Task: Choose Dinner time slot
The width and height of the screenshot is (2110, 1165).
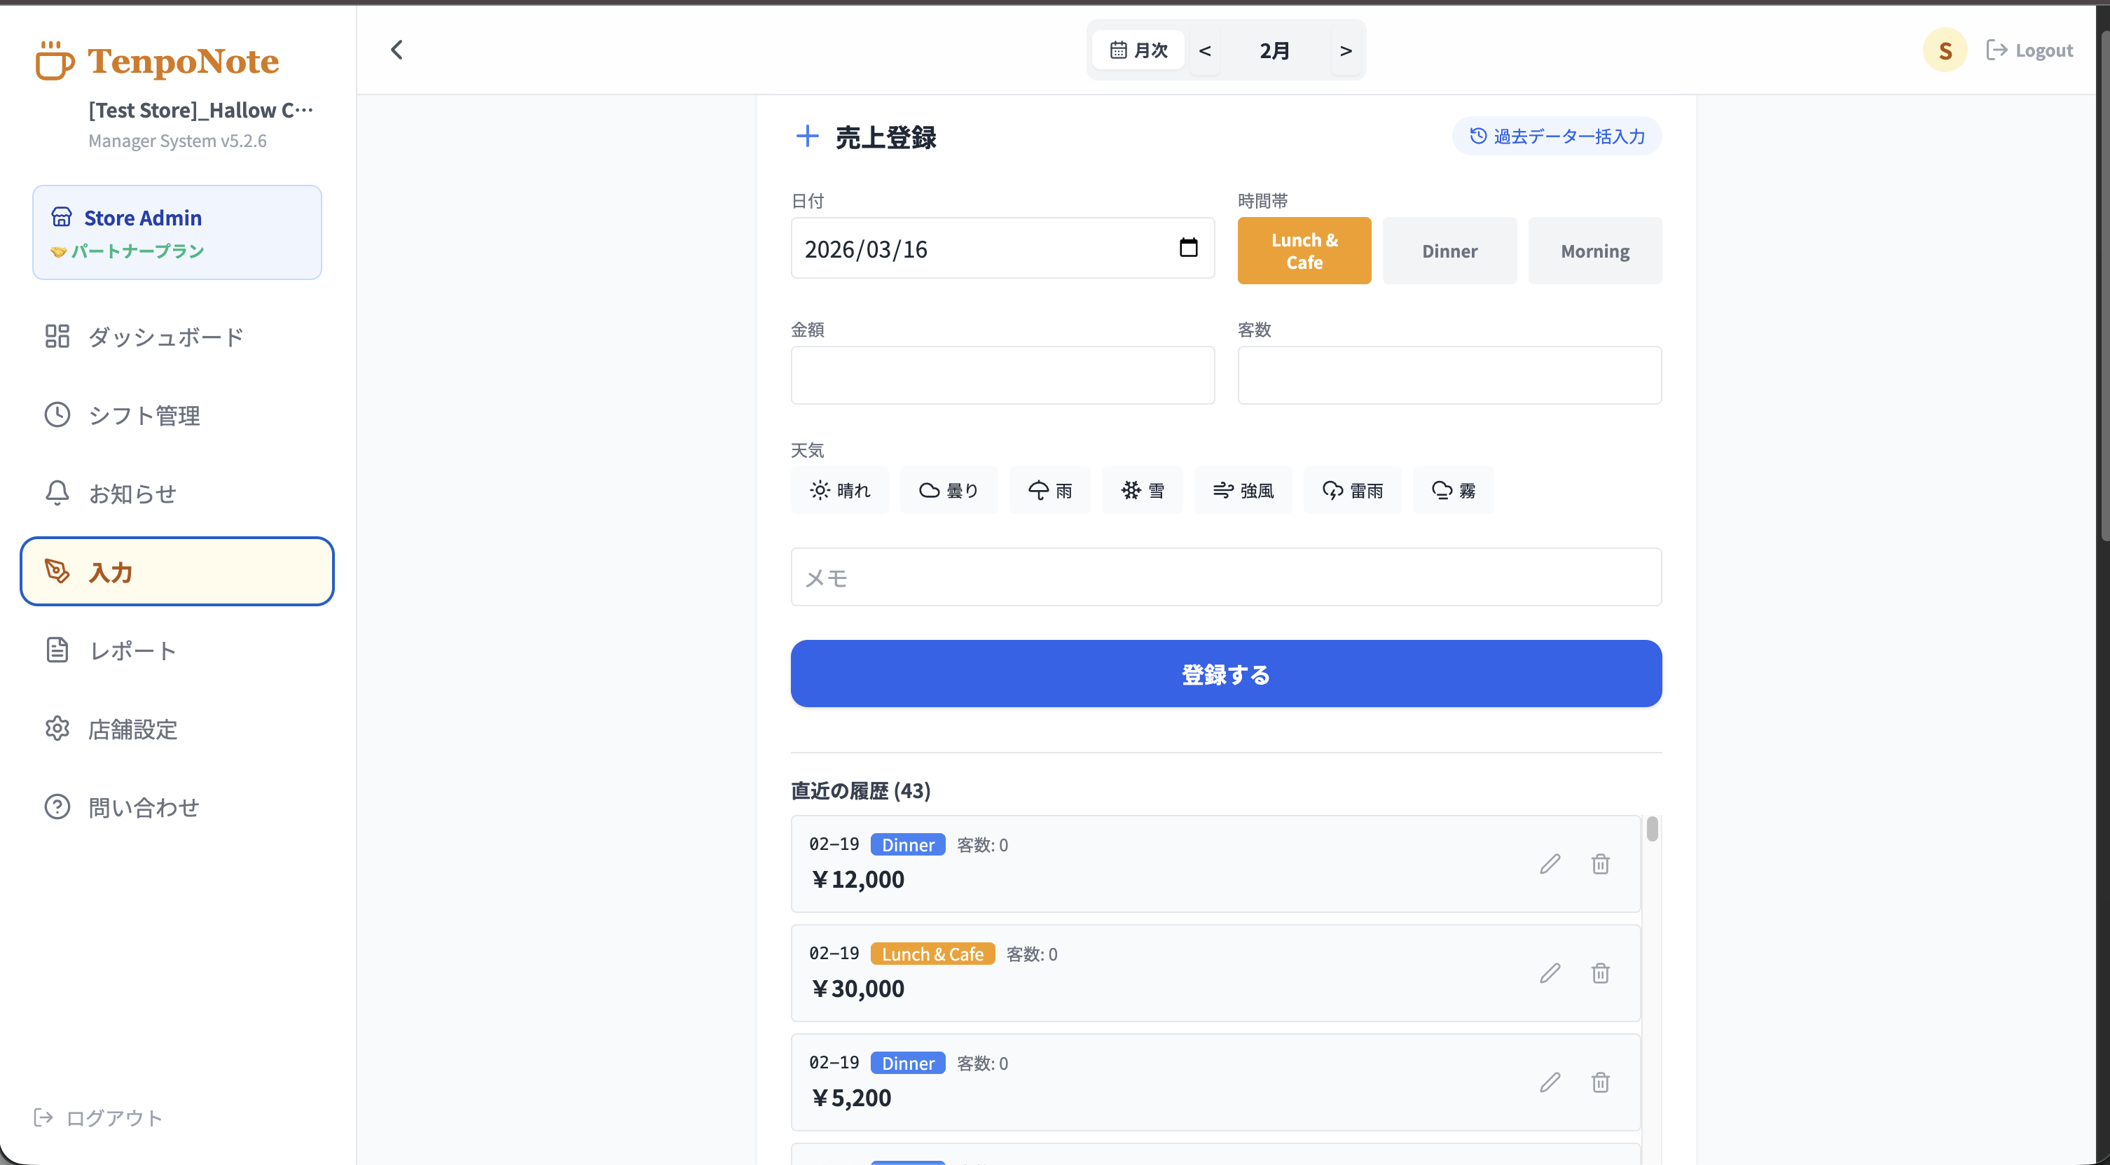Action: coord(1450,251)
